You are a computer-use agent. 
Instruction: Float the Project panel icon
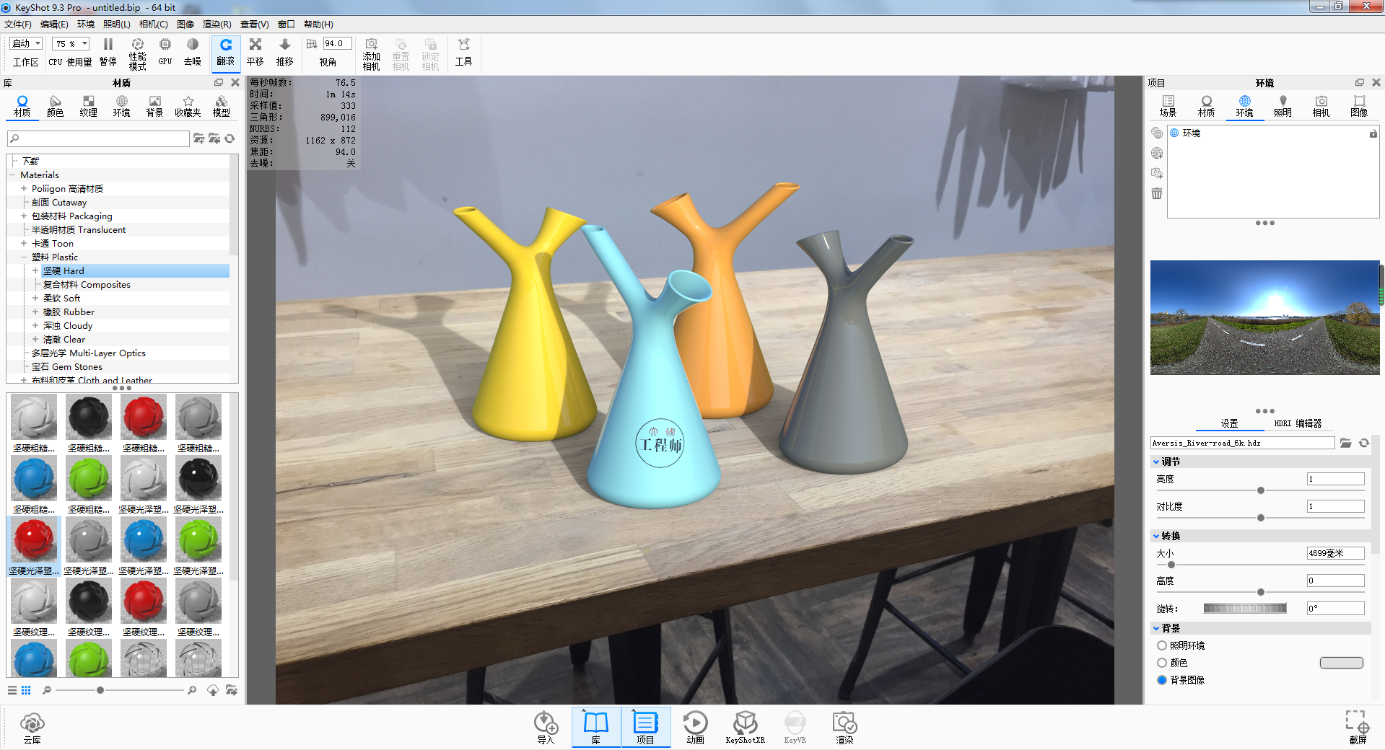click(1360, 82)
